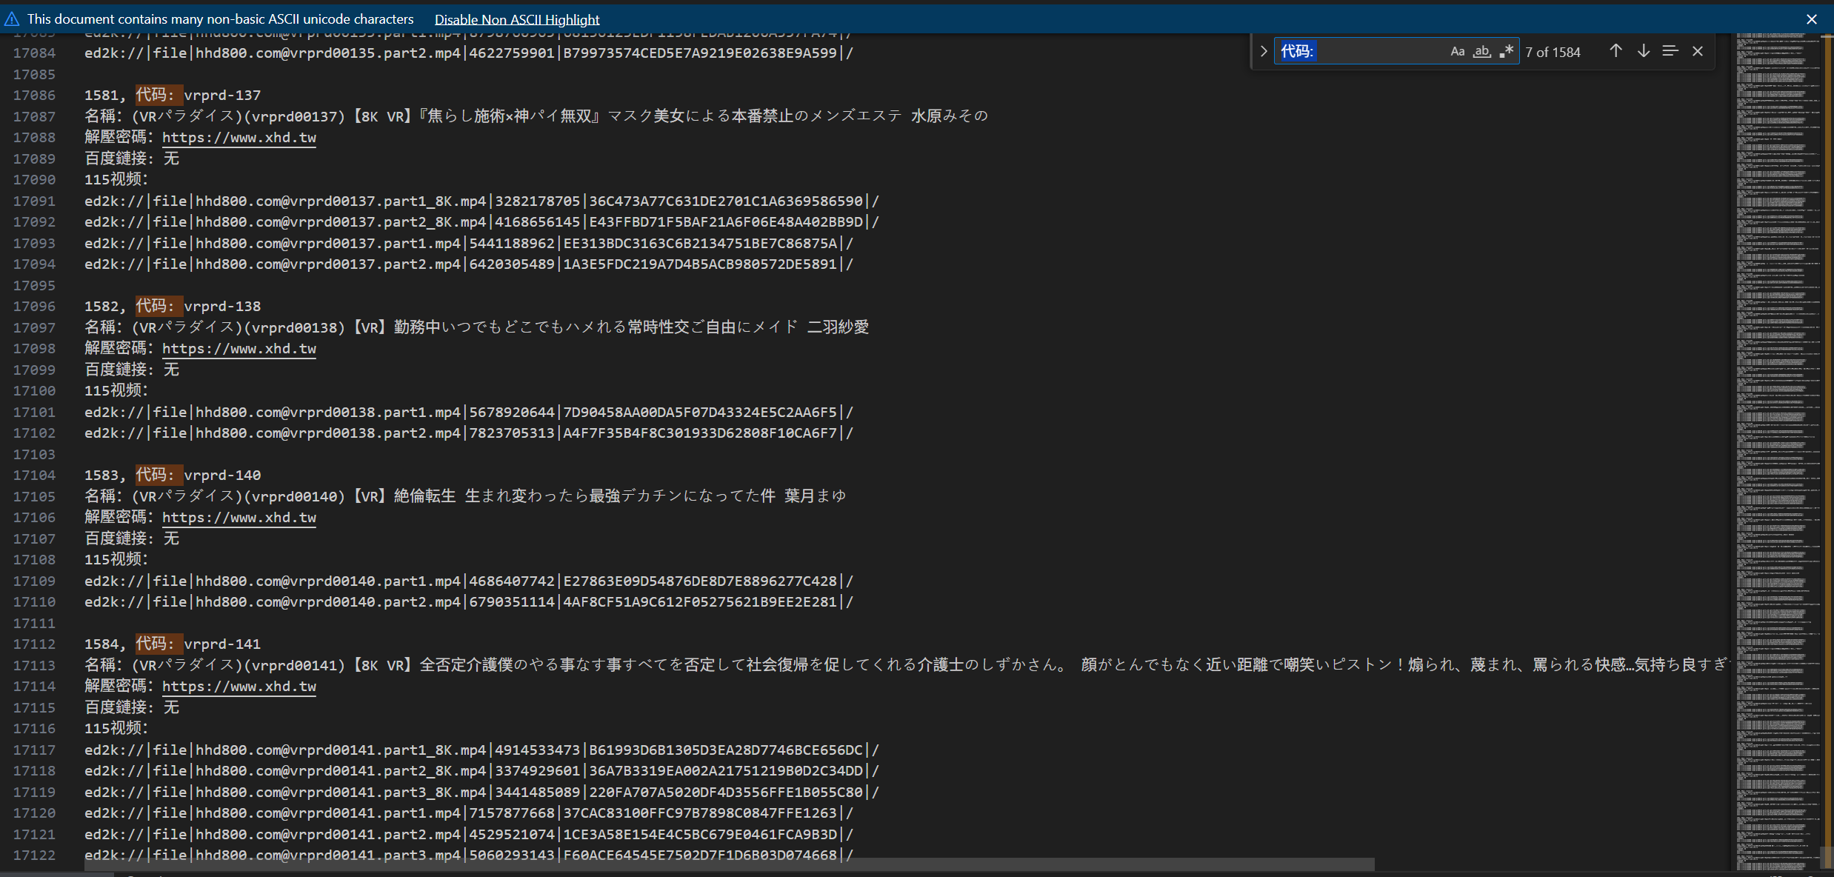Viewport: 1834px width, 877px height.
Task: Toggle Find in Selection icon
Action: 1670,51
